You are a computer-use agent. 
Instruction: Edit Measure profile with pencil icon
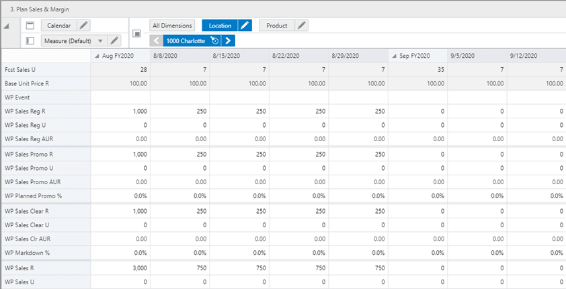pyautogui.click(x=114, y=41)
